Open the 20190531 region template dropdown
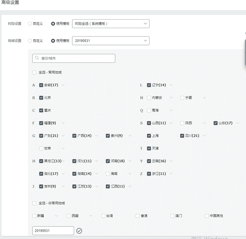Viewport: 246px width, 239px height. (110, 40)
